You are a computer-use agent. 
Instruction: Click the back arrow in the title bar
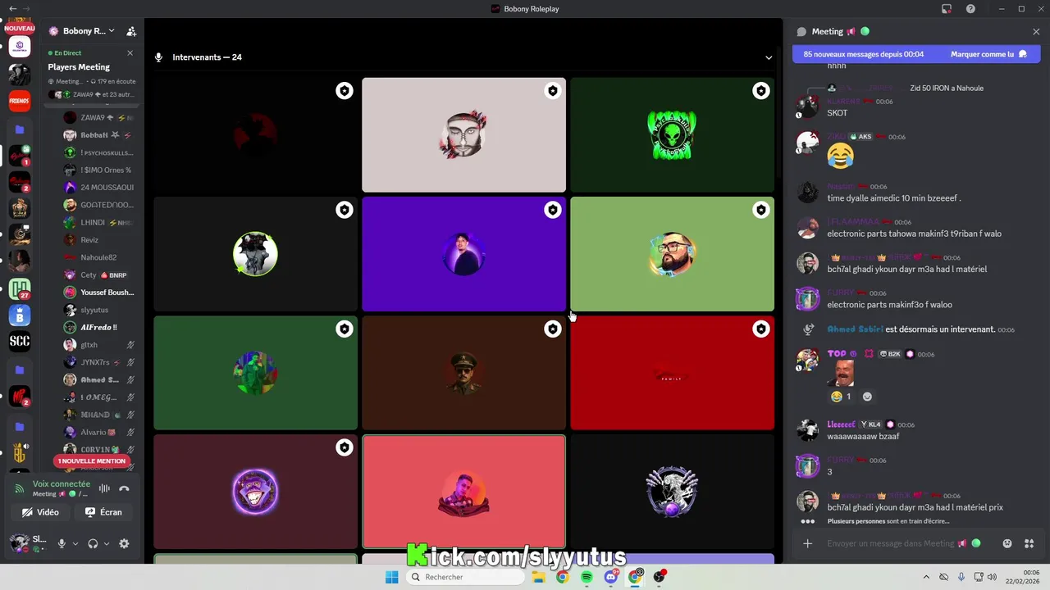point(12,9)
